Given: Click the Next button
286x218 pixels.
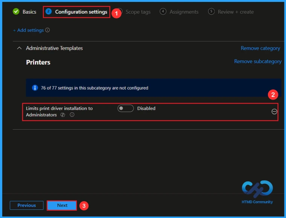Looking at the screenshot, I should point(62,206).
